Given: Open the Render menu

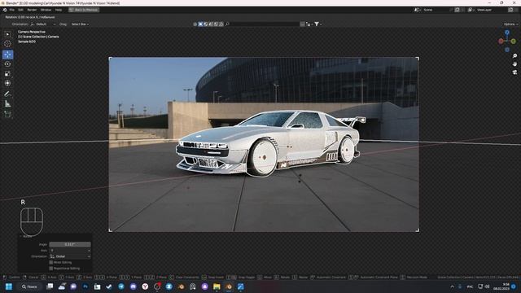Looking at the screenshot, I should (x=32, y=10).
